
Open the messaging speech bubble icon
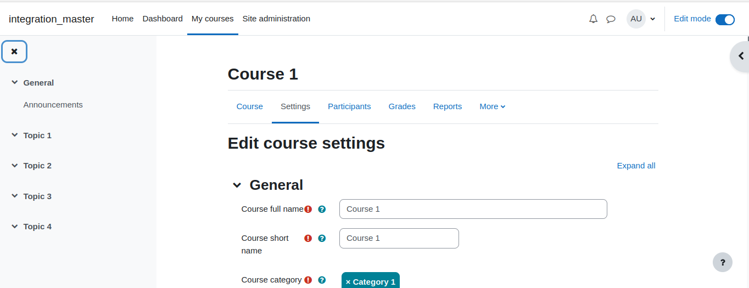tap(611, 19)
